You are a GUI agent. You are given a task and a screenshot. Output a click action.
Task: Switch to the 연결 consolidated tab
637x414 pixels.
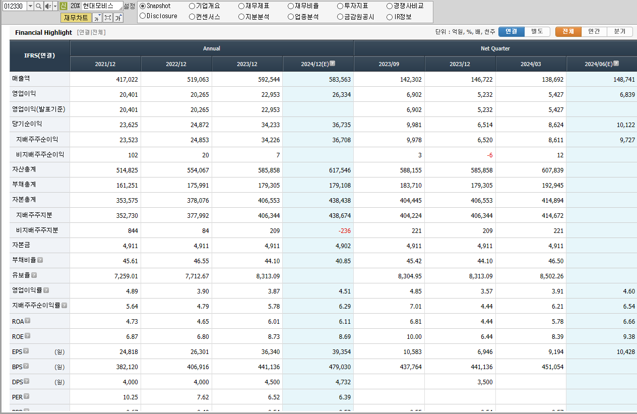(x=512, y=31)
